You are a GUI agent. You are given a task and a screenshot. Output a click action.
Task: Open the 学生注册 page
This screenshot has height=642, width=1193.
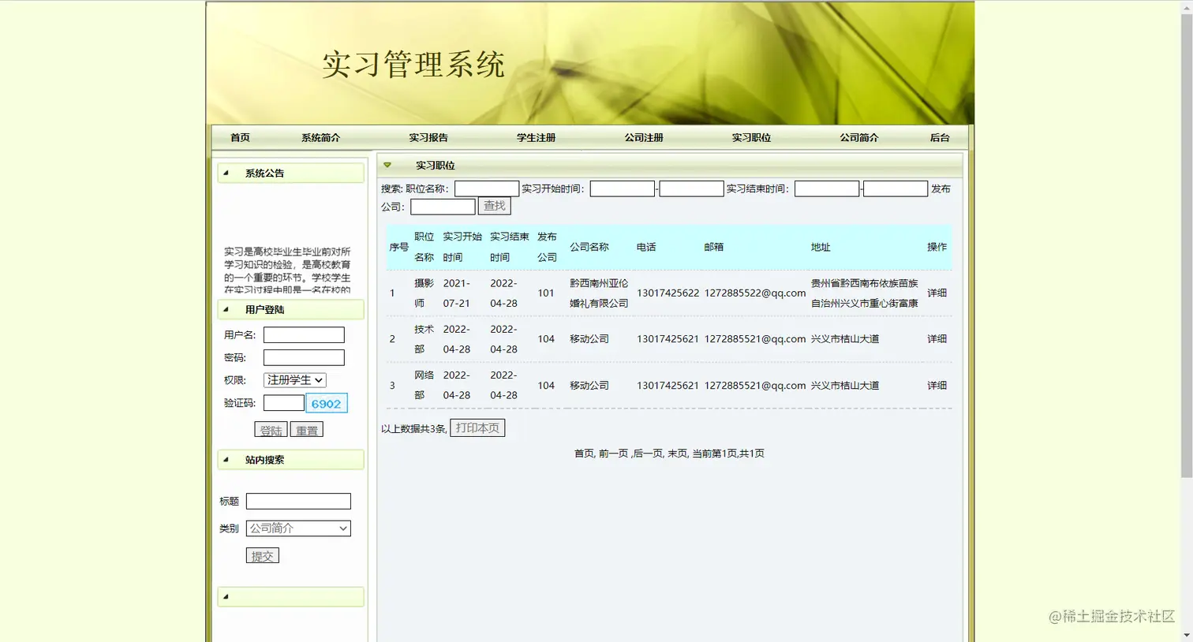[x=536, y=137]
